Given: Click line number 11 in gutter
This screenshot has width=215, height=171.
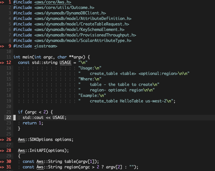Looking at the screenshot, I should click(9, 57).
